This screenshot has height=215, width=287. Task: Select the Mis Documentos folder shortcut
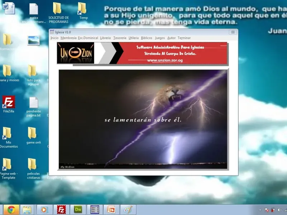click(x=8, y=137)
